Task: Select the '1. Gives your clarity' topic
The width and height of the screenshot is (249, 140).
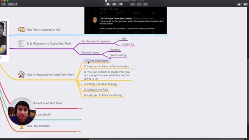Action: [96, 61]
